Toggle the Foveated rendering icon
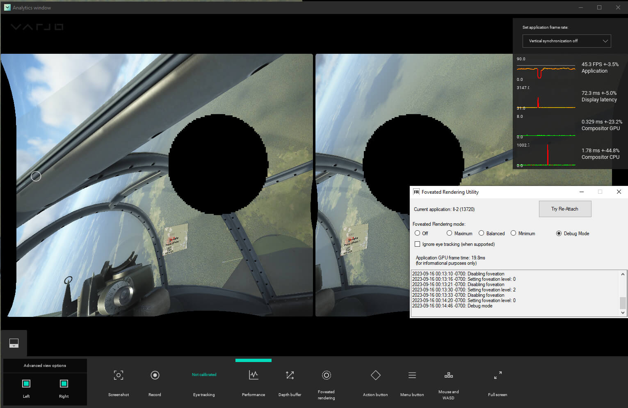The width and height of the screenshot is (628, 408). 326,375
